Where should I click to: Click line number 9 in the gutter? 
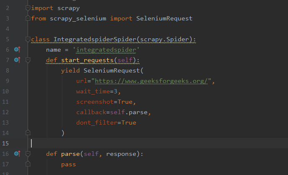8,81
